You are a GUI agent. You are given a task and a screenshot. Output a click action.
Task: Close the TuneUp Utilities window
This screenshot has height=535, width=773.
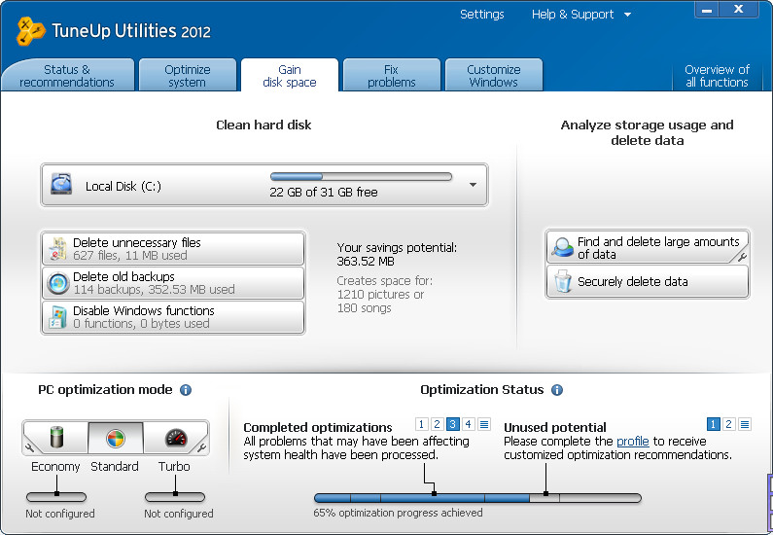pyautogui.click(x=739, y=10)
